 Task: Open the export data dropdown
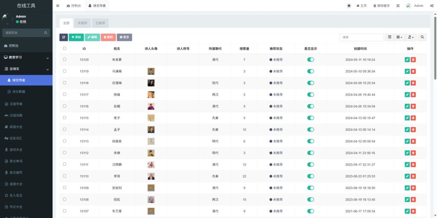pos(411,38)
